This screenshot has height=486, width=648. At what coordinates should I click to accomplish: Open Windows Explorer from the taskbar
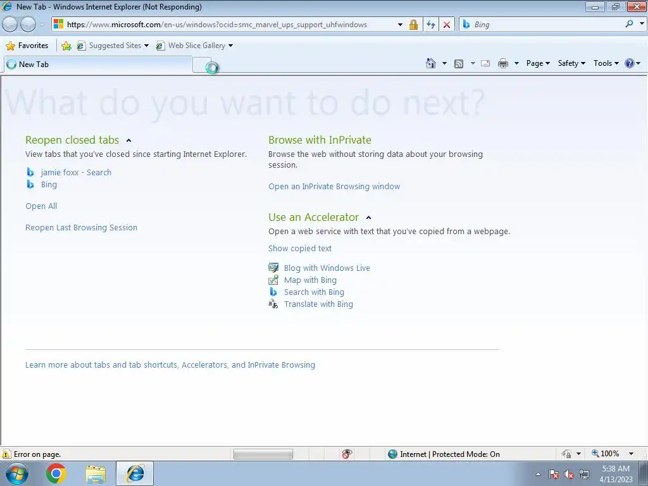click(96, 474)
